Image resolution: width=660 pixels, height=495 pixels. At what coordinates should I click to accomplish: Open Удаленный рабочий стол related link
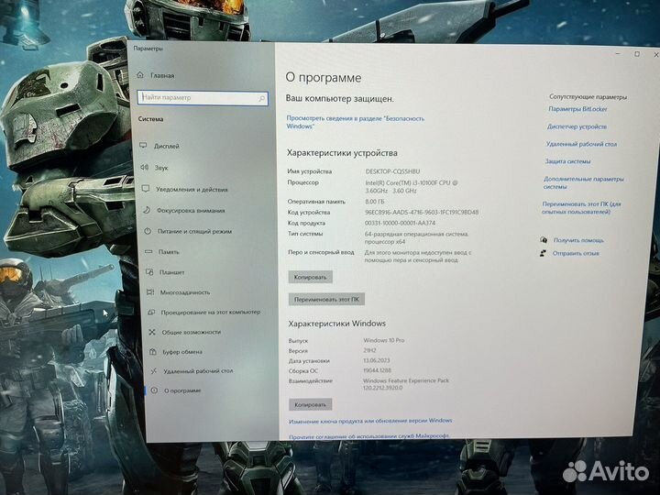581,144
